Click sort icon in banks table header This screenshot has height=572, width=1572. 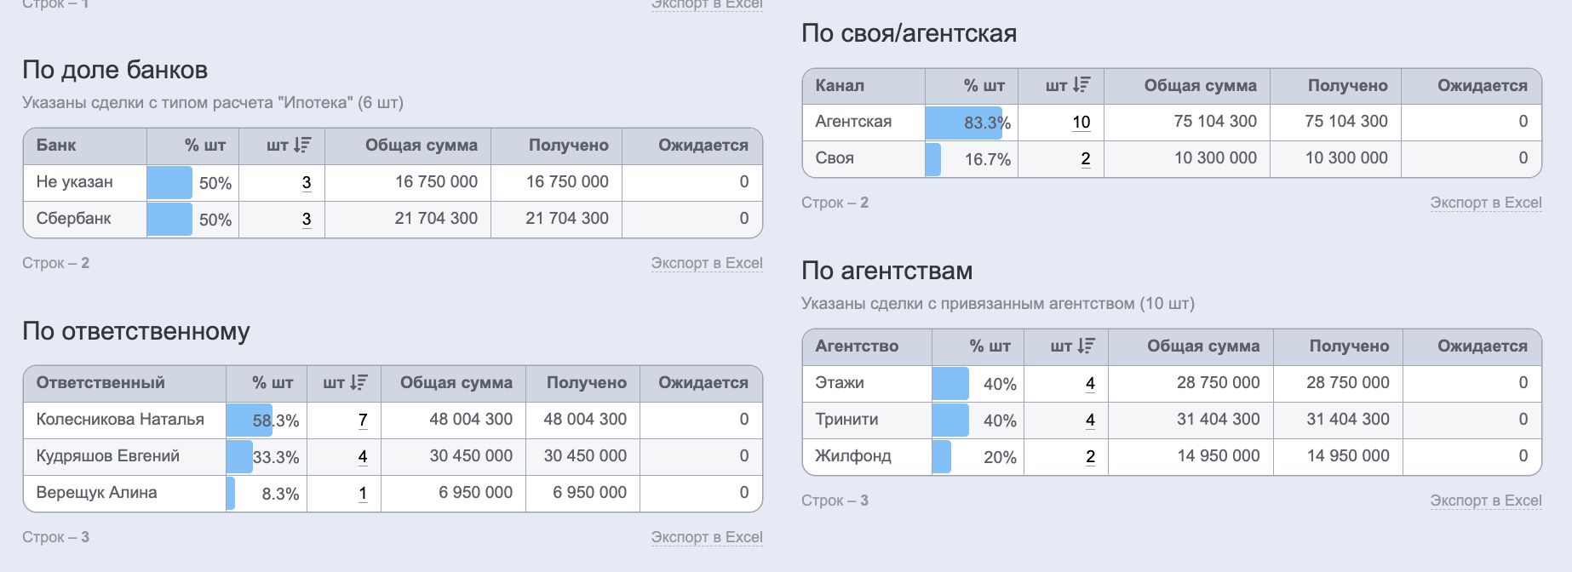pos(302,146)
